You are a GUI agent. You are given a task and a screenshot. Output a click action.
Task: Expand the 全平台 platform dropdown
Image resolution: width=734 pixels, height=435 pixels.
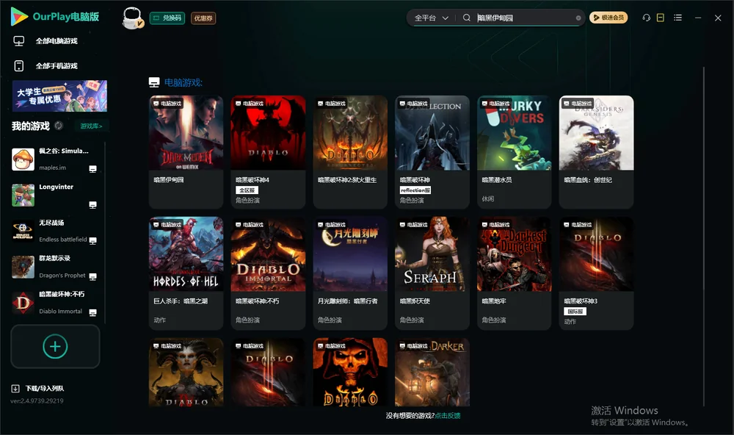(431, 18)
